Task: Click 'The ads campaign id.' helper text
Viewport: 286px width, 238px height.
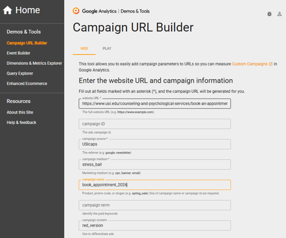Action: tap(97, 132)
